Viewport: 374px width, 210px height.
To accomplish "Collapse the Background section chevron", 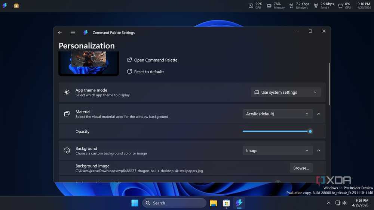I will coord(319,151).
